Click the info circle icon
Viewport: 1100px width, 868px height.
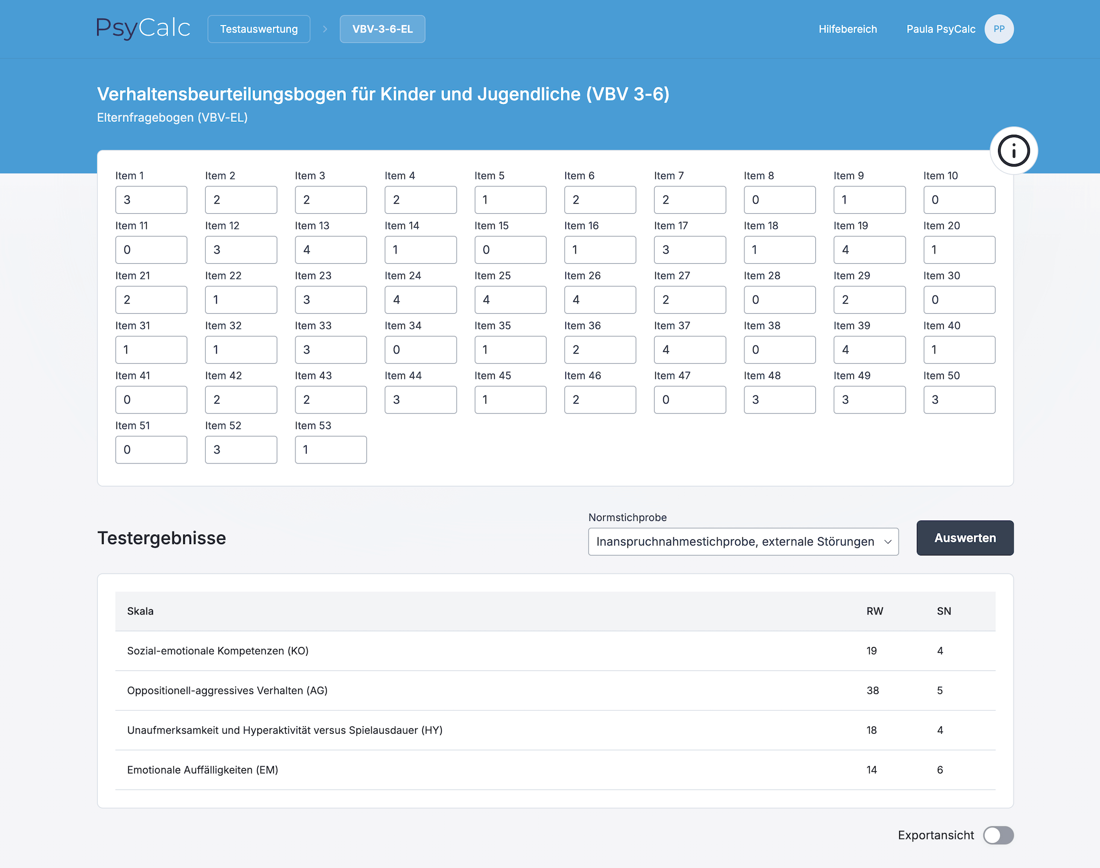[1014, 151]
